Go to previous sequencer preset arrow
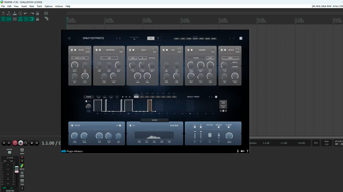The height and width of the screenshot is (192, 343). coord(209,97)
